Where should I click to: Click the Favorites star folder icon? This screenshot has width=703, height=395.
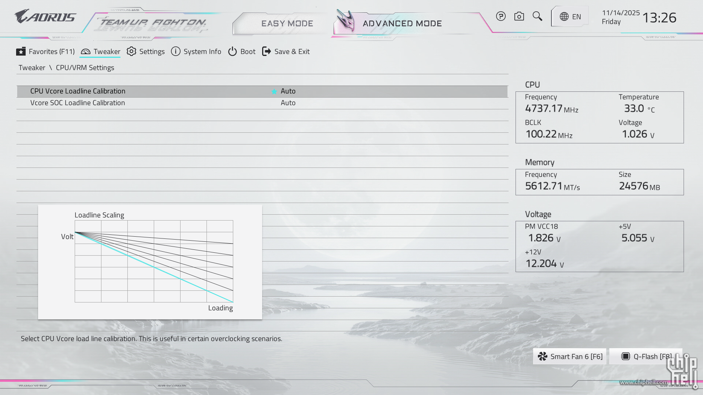(21, 52)
